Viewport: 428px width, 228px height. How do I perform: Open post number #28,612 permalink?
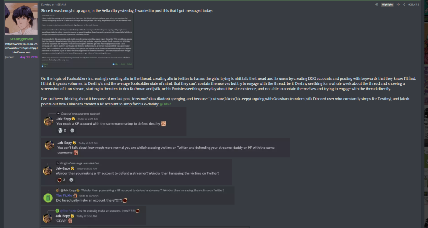pos(413,5)
